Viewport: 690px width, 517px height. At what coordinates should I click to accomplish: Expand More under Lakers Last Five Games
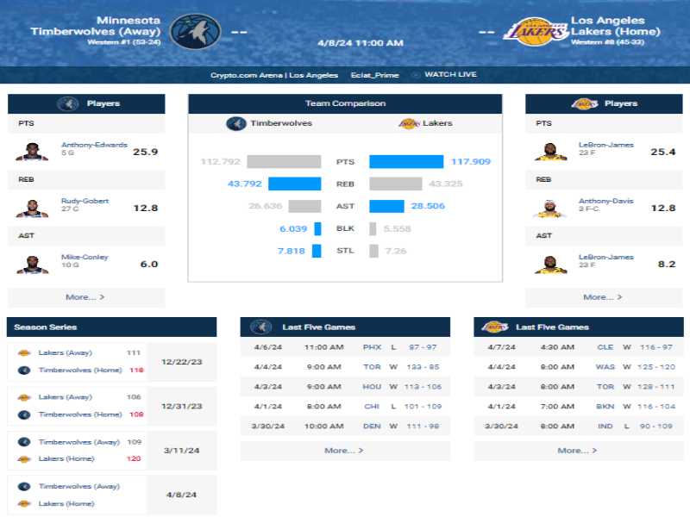pyautogui.click(x=577, y=451)
